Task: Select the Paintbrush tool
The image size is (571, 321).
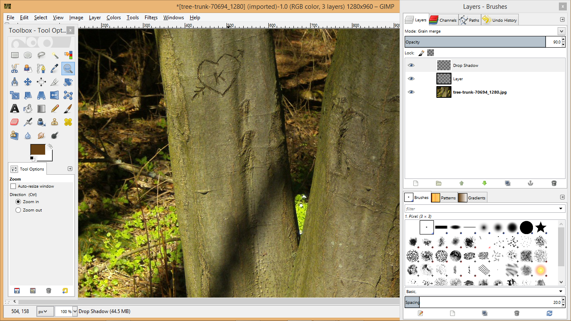Action: (68, 108)
